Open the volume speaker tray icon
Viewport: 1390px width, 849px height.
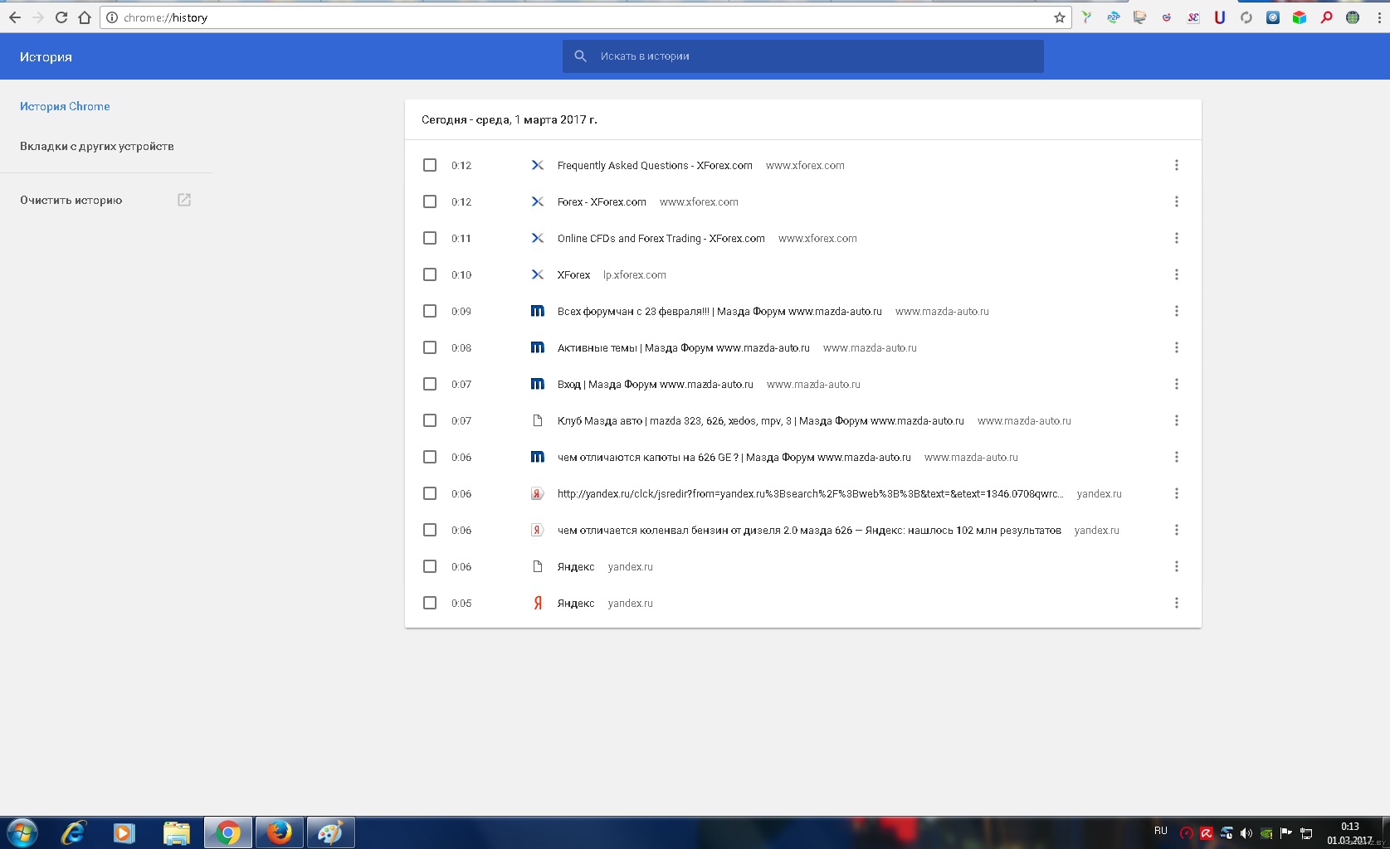coord(1246,833)
